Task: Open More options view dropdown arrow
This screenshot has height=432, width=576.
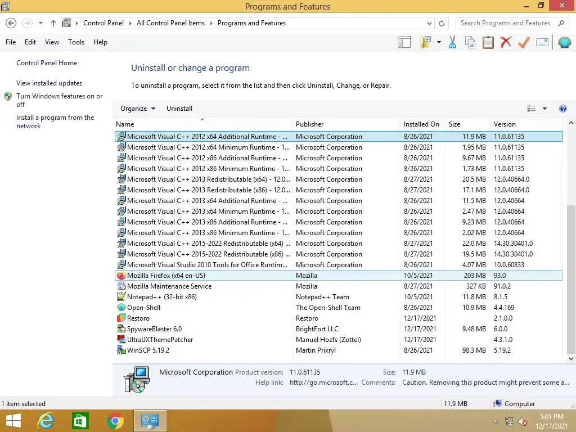Action: tap(544, 109)
